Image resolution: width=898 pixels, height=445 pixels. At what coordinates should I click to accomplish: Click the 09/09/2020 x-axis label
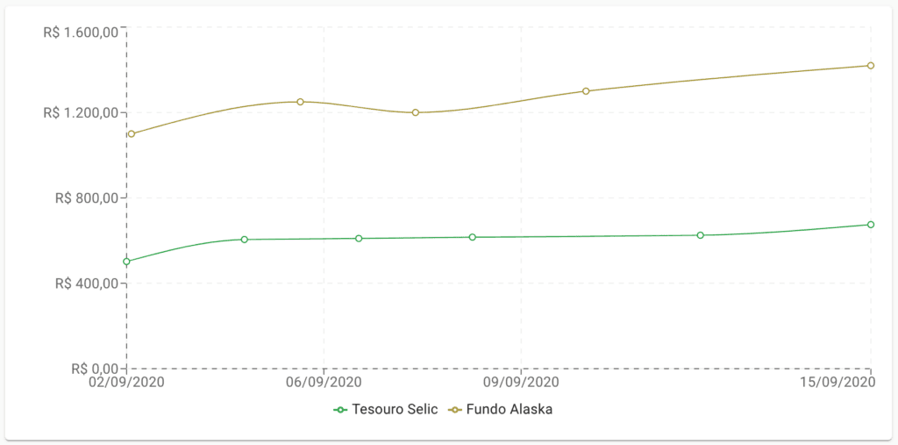coord(521,382)
